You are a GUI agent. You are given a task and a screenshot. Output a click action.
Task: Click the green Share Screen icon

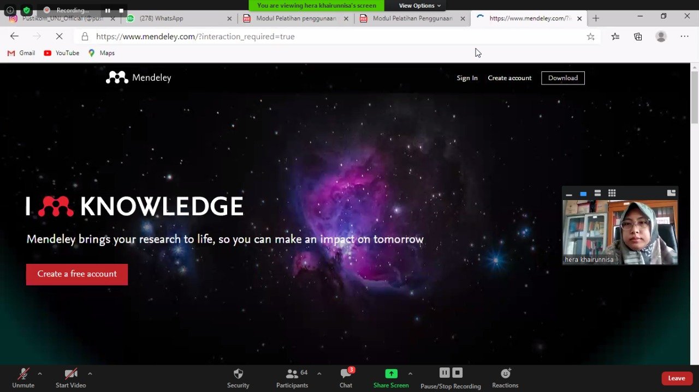point(391,373)
